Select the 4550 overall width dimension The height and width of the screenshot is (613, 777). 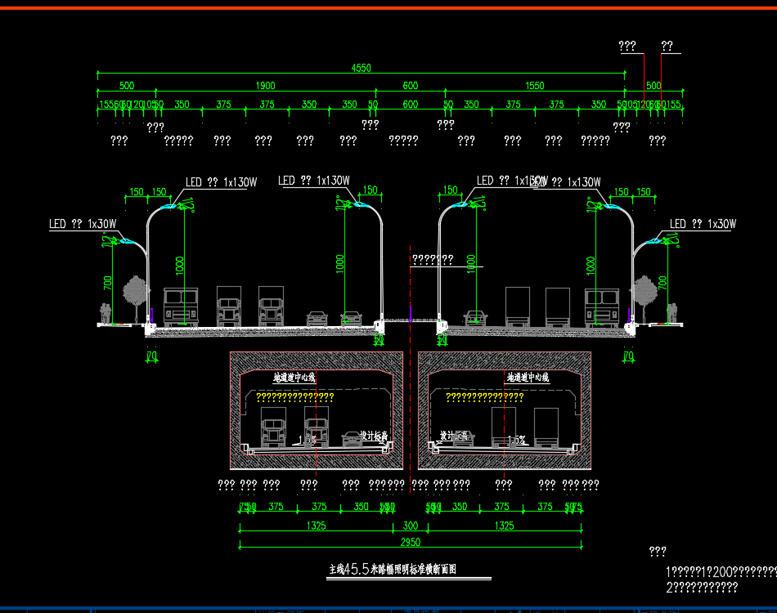(x=361, y=68)
